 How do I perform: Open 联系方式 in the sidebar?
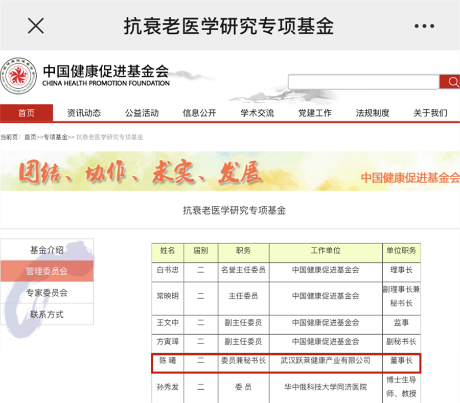47,314
